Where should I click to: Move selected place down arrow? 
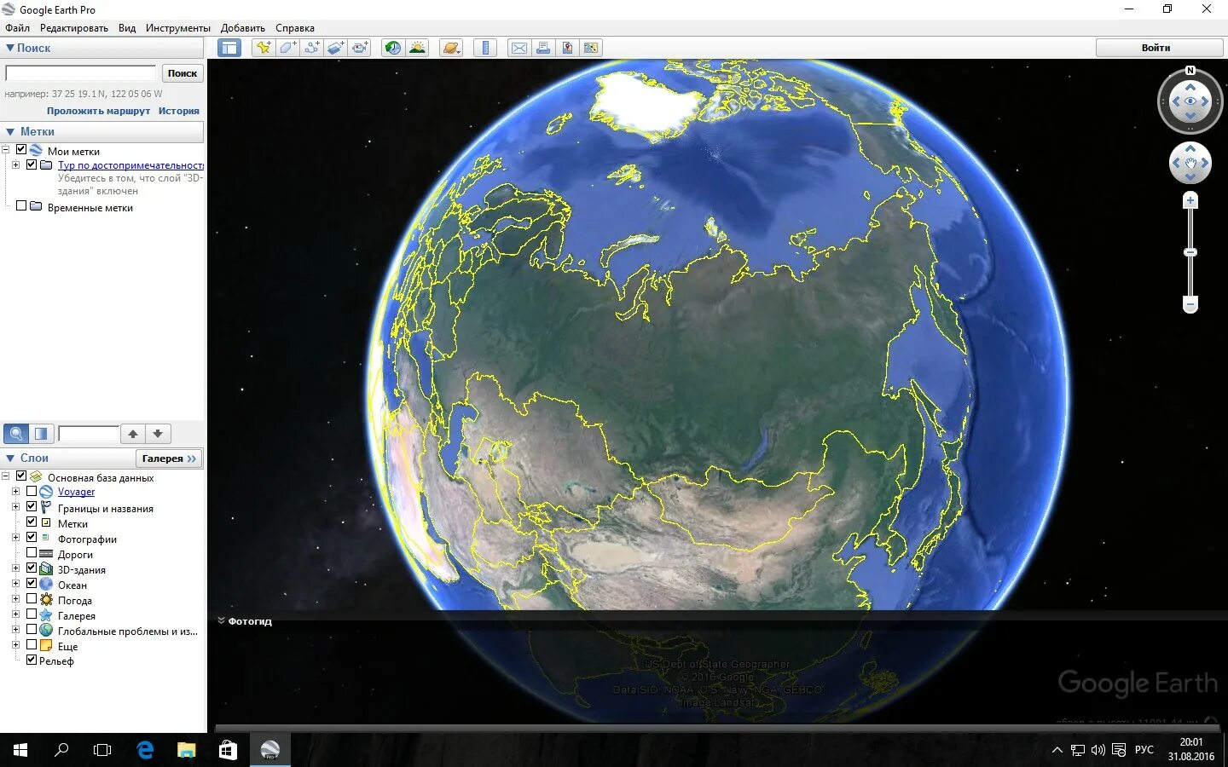(x=158, y=434)
